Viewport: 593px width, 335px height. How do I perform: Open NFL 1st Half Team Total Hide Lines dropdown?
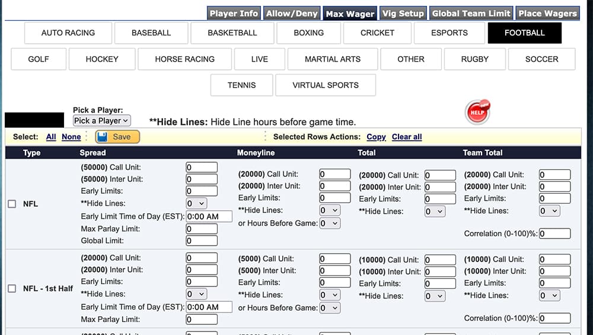click(550, 295)
